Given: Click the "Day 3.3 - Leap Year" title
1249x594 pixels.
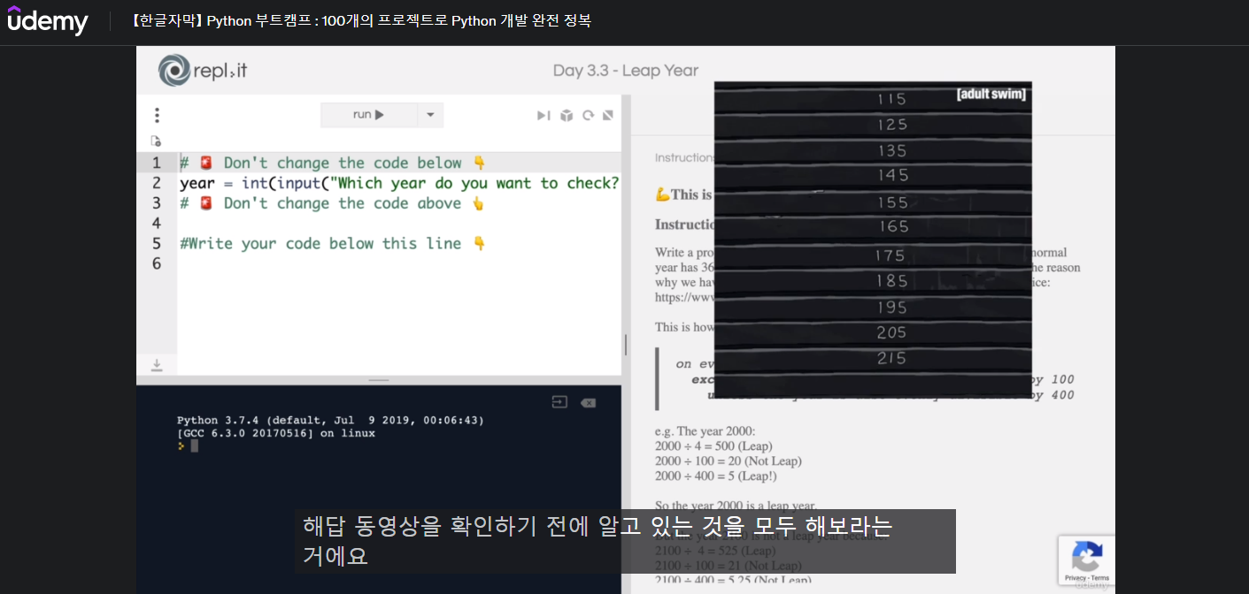Looking at the screenshot, I should pos(626,71).
